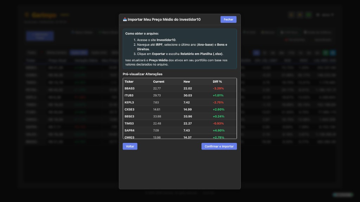Select the TIMS3 ticker cell
The width and height of the screenshot is (360, 202).
[x=129, y=124]
